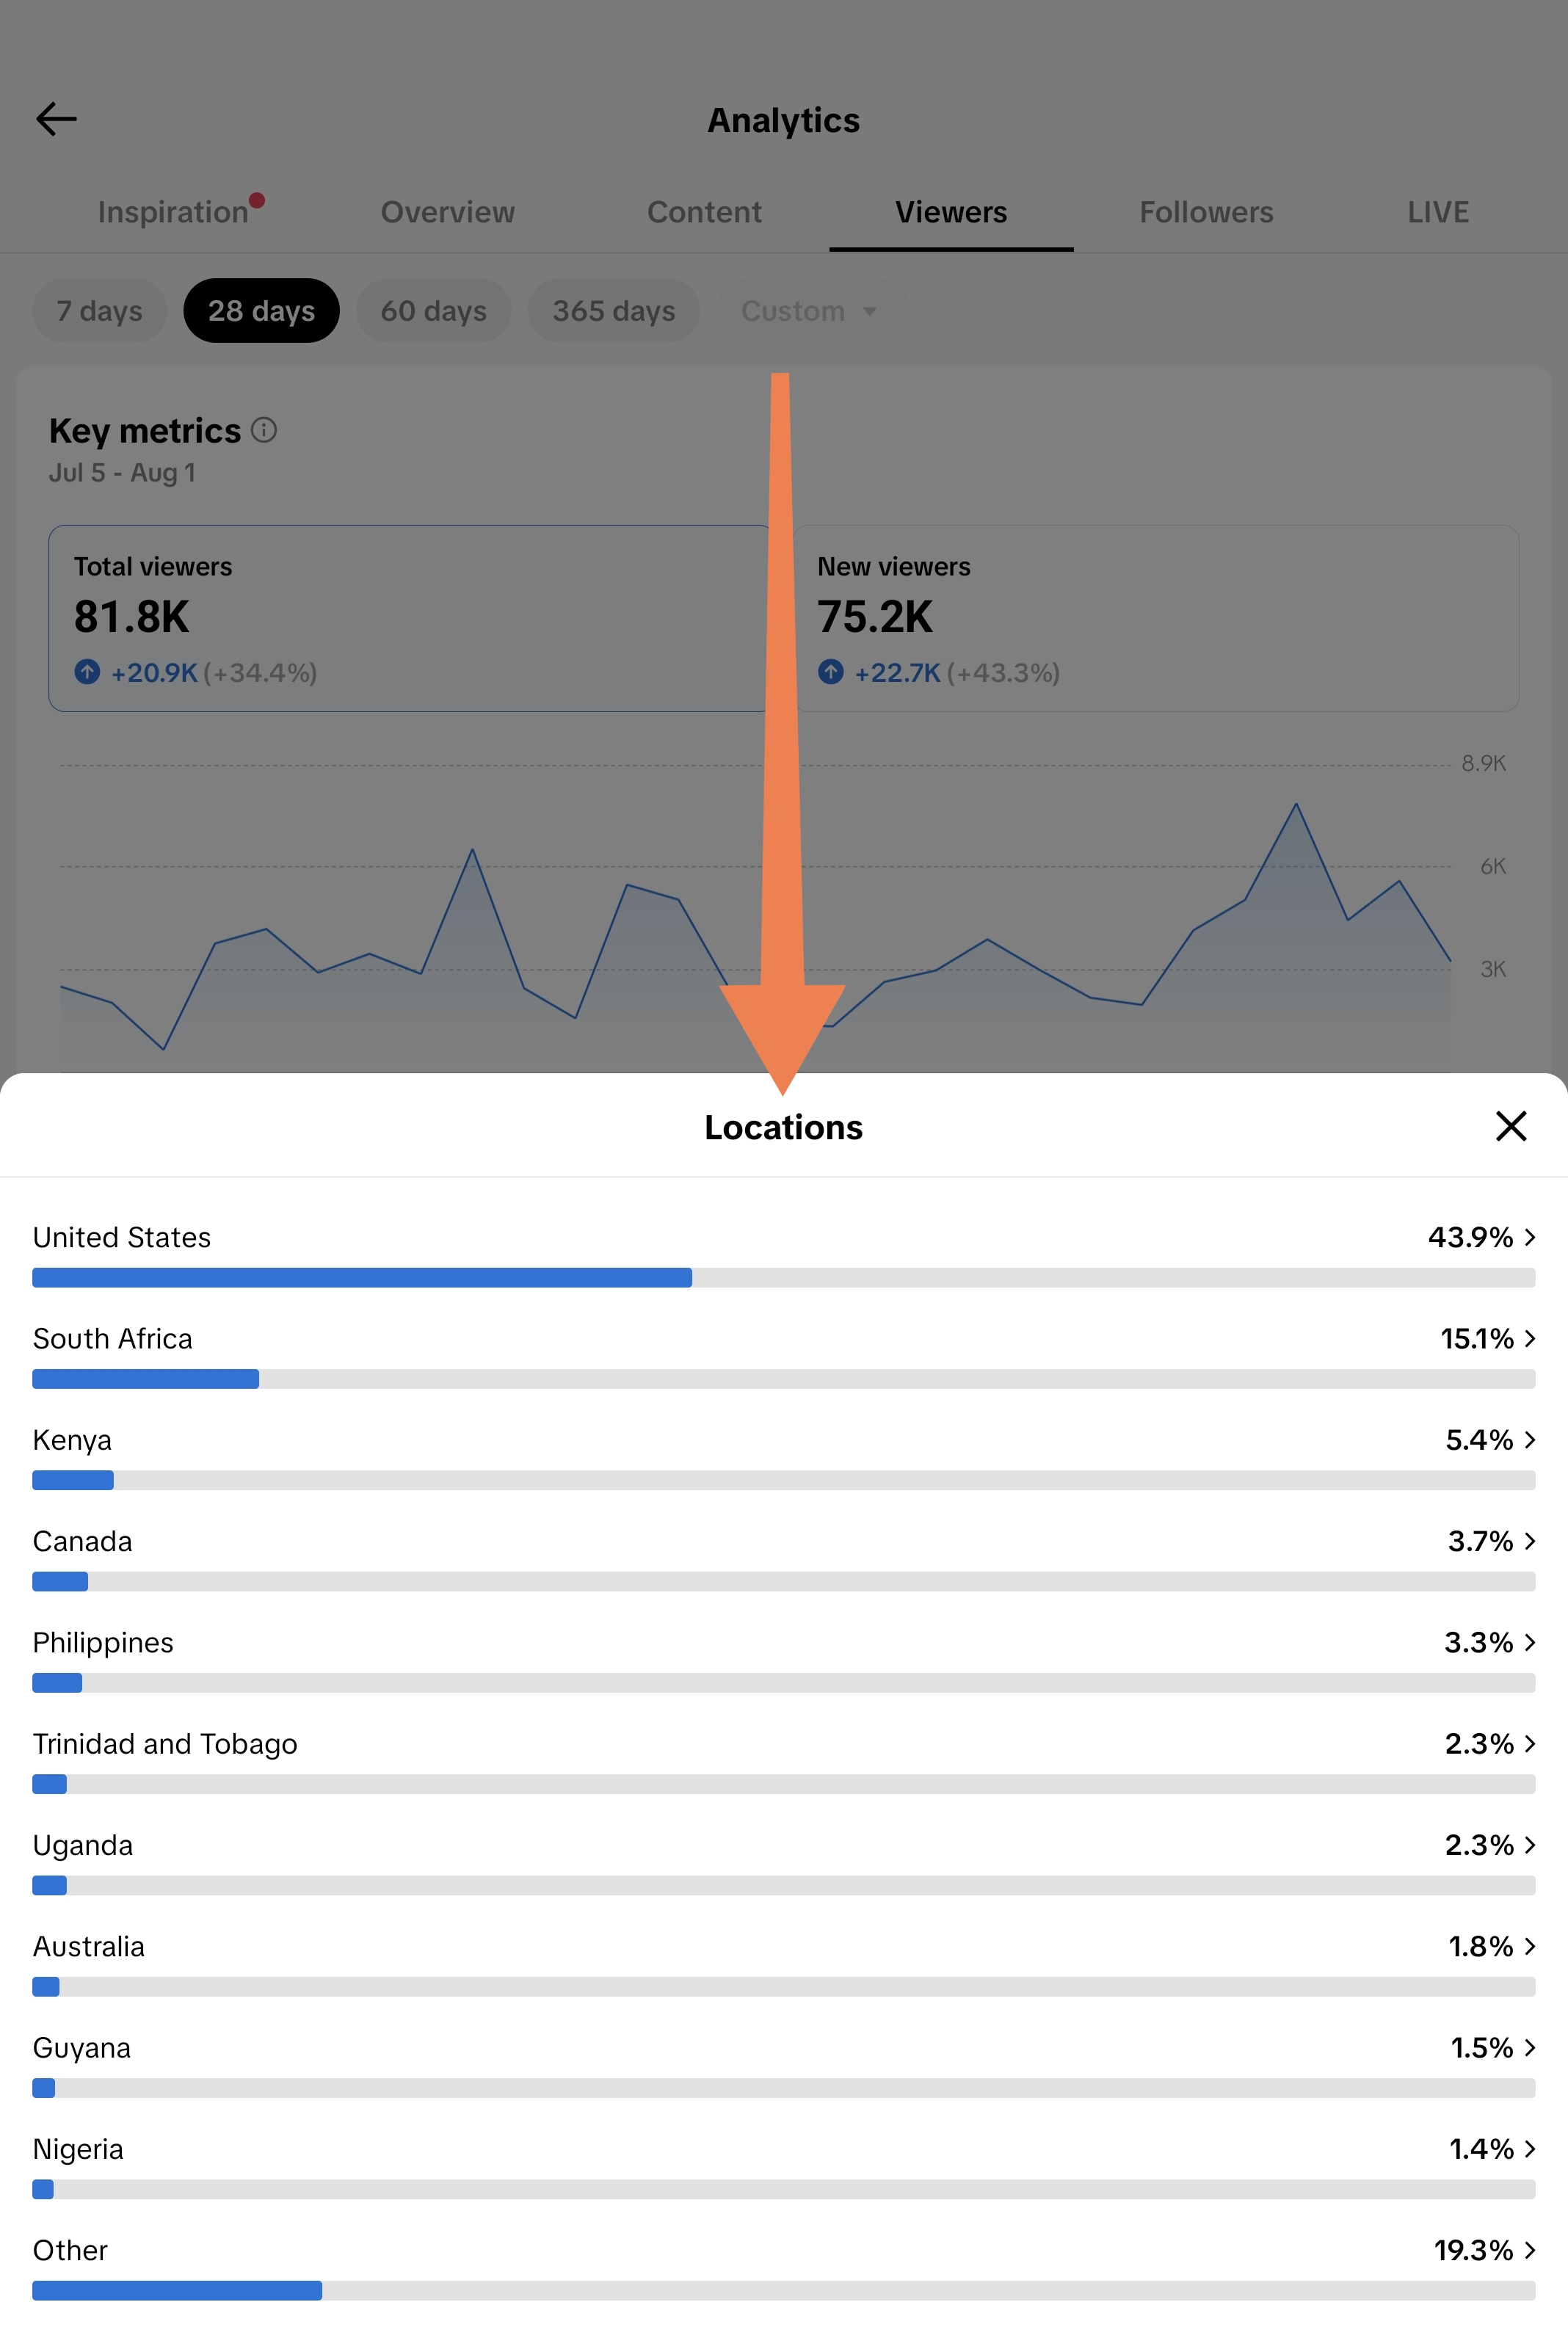Screen dimensions: 1568x2349
Task: Open Canada chevron arrow
Action: (1529, 1541)
